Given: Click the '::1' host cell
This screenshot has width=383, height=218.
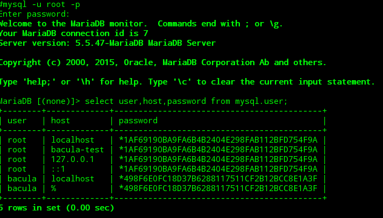Looking at the screenshot, I should (58, 169).
